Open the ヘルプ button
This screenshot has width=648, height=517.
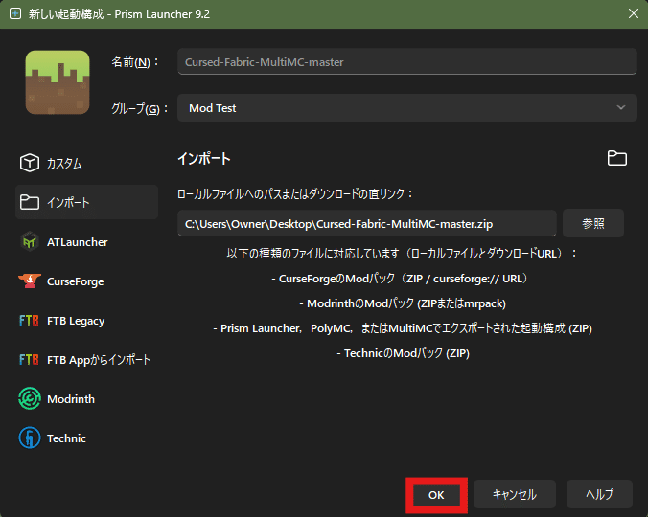click(599, 494)
